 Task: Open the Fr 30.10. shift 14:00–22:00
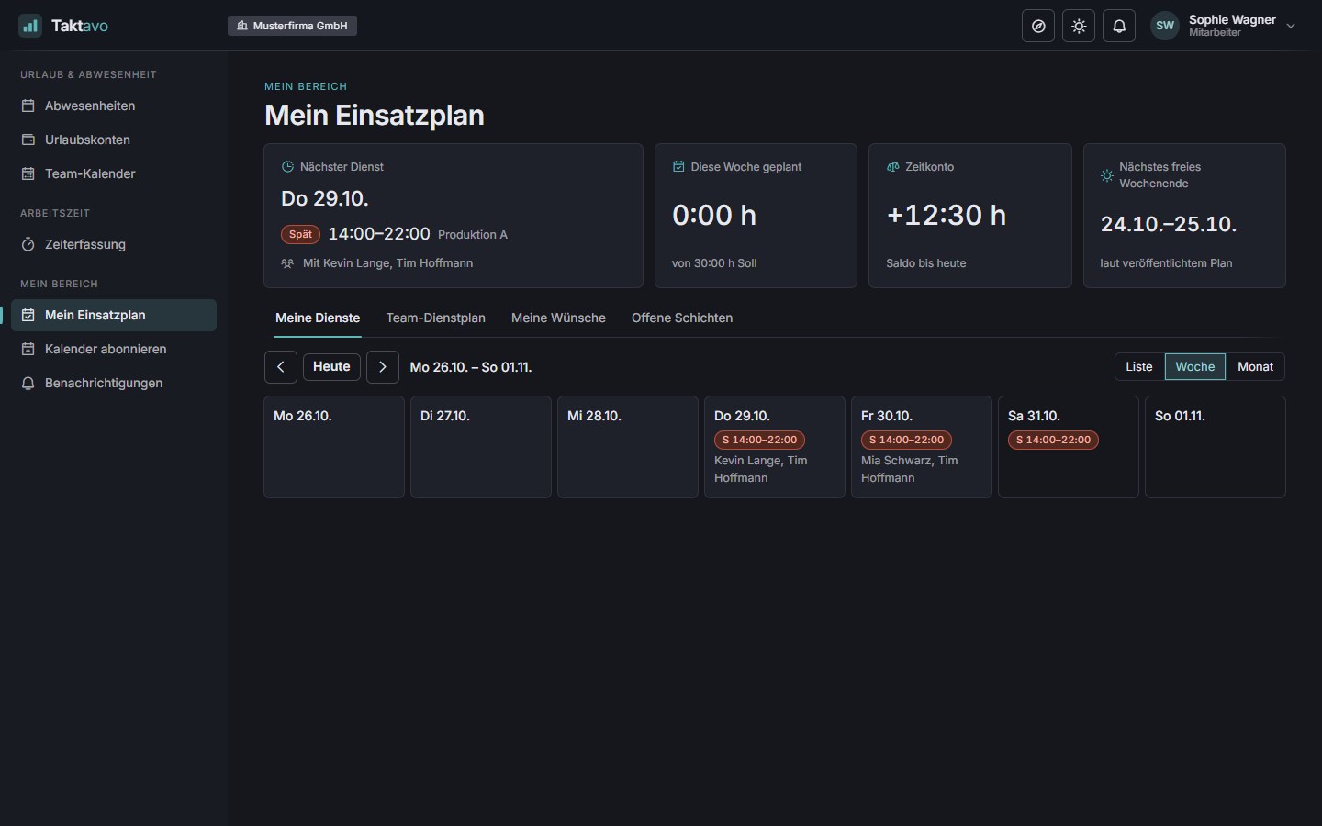click(907, 441)
